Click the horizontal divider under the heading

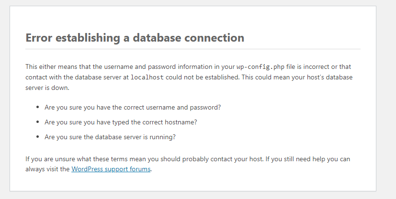(x=192, y=49)
